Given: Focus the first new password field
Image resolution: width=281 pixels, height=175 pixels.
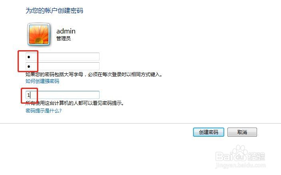Looking at the screenshot, I should pos(62,57).
